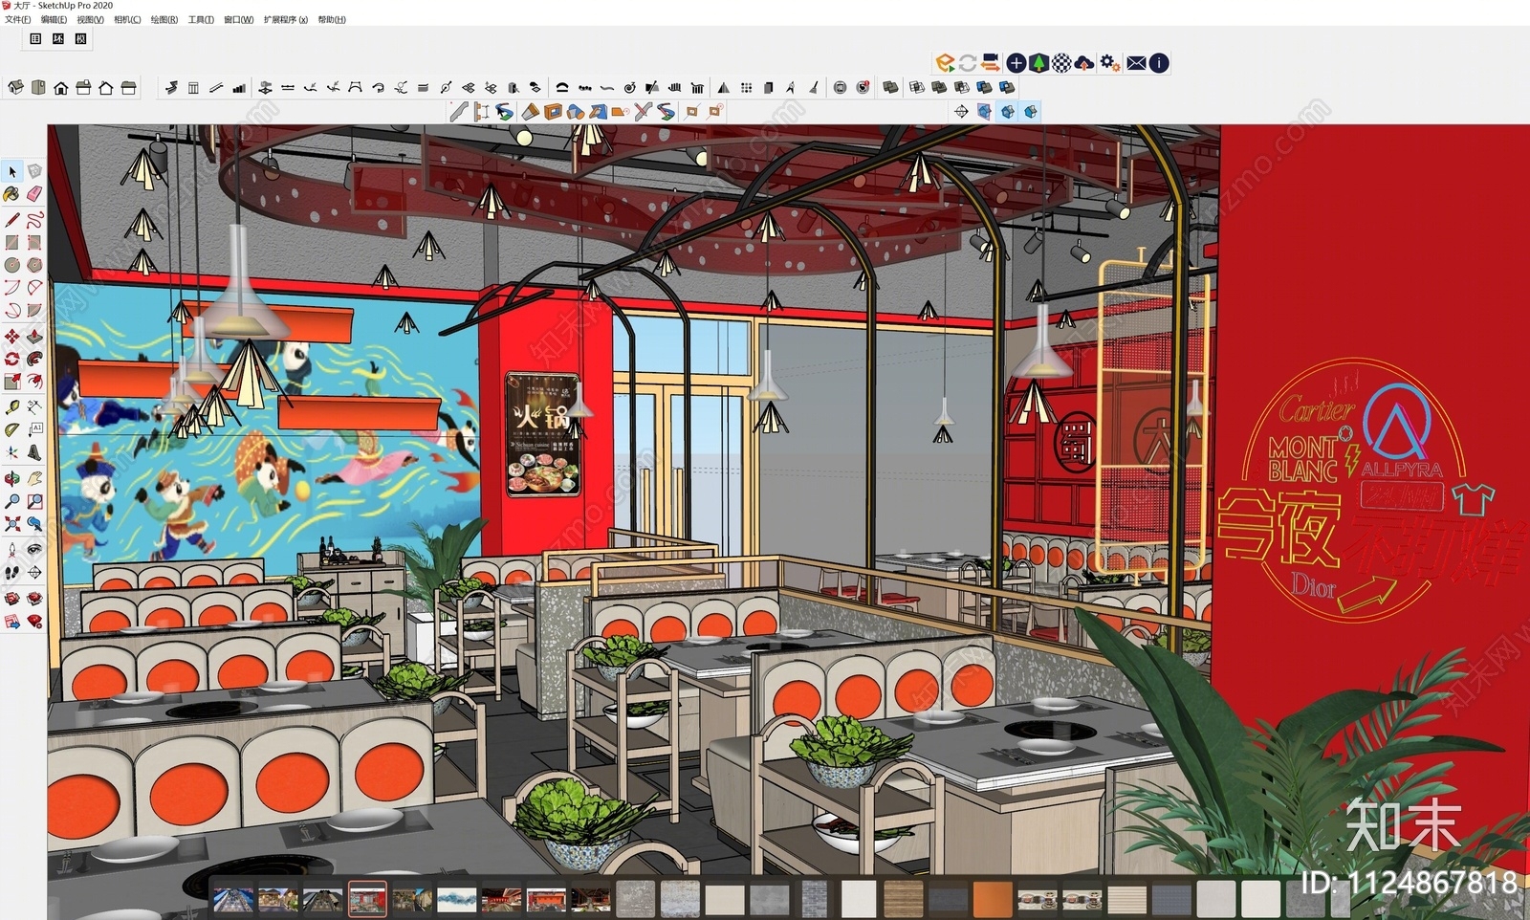
Task: Pick the Protractor tool
Action: (x=12, y=429)
